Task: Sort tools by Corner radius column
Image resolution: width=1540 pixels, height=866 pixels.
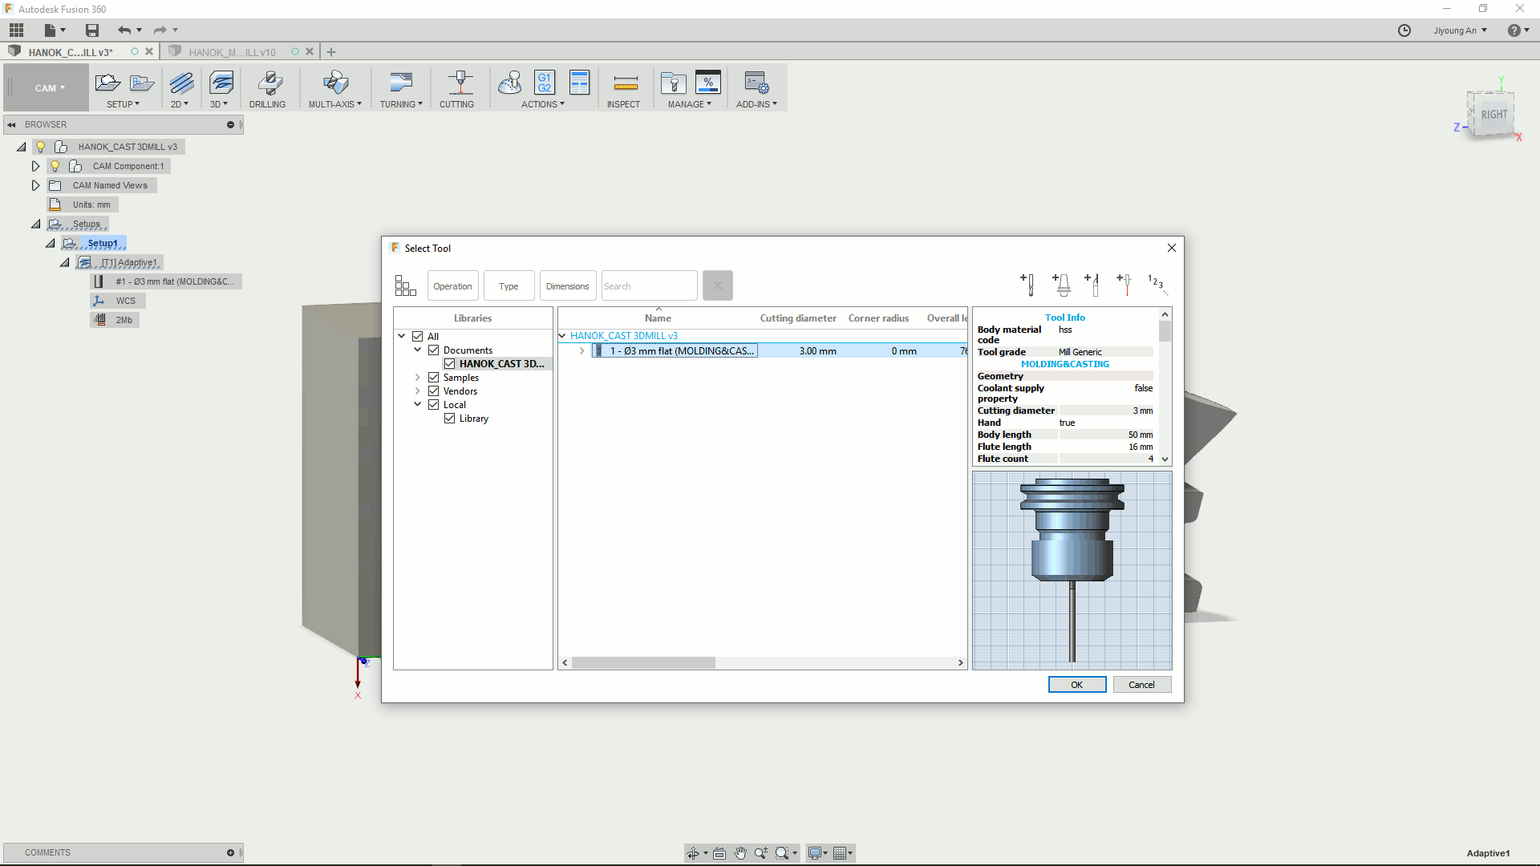Action: (x=878, y=318)
